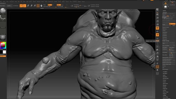Toggle the Zsub button
Viewport: 176px width, 99px height.
pos(62,5)
